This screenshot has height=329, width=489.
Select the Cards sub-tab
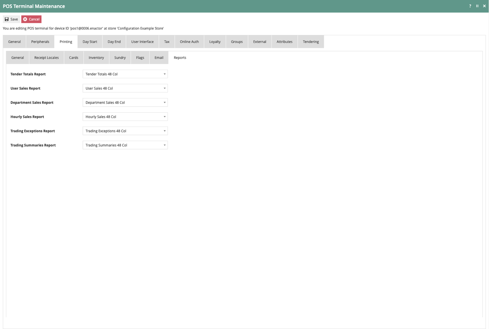(74, 58)
